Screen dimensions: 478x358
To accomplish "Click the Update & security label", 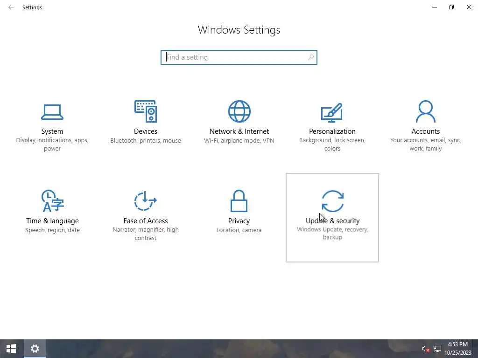I will click(x=332, y=220).
